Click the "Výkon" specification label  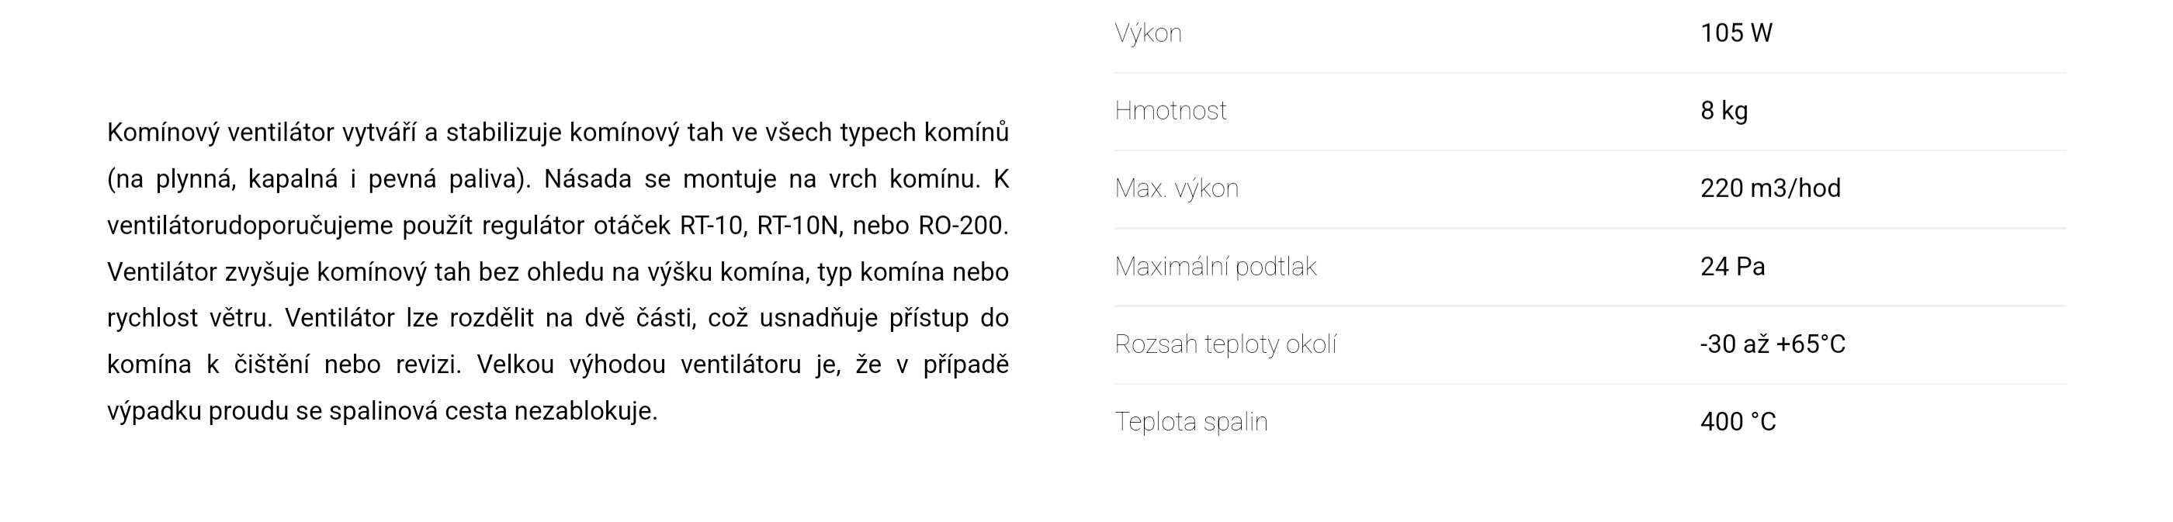click(1147, 33)
